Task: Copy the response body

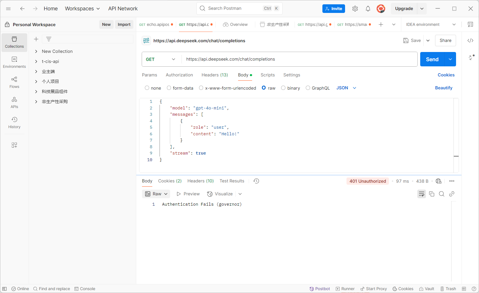Action: coord(432,194)
